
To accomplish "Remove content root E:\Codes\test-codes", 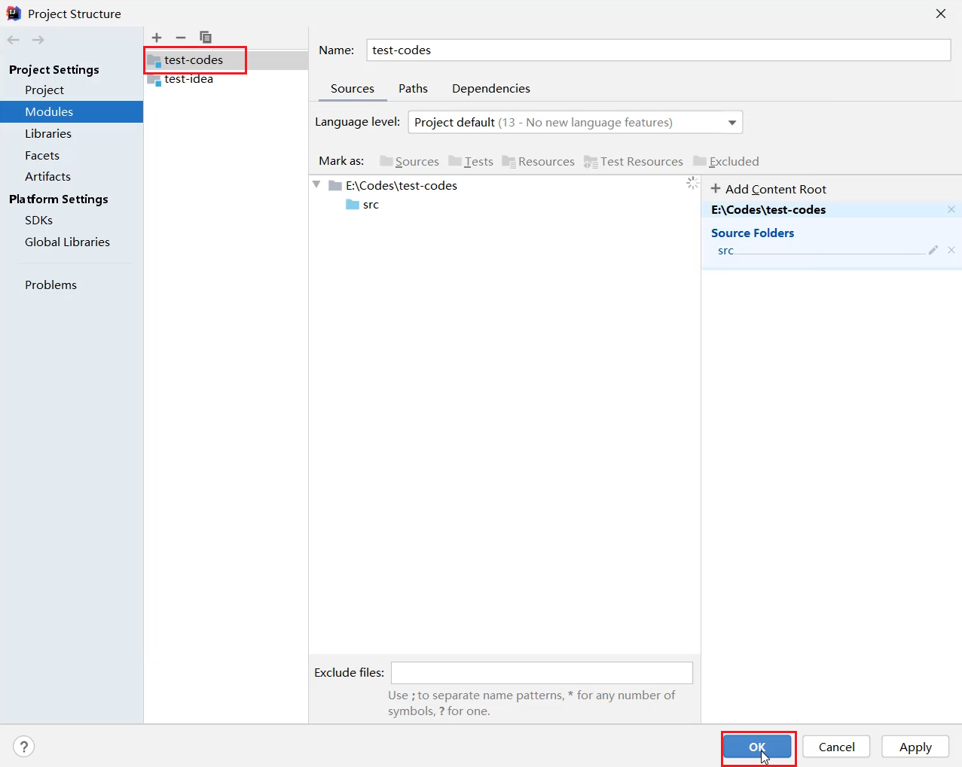I will pyautogui.click(x=951, y=210).
